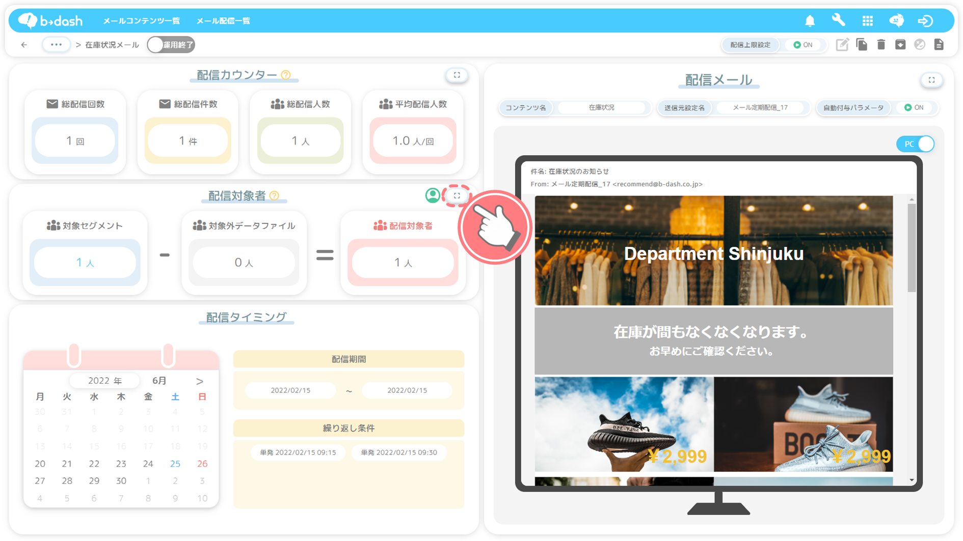Click the help icon beside 配信対象者

(x=274, y=195)
